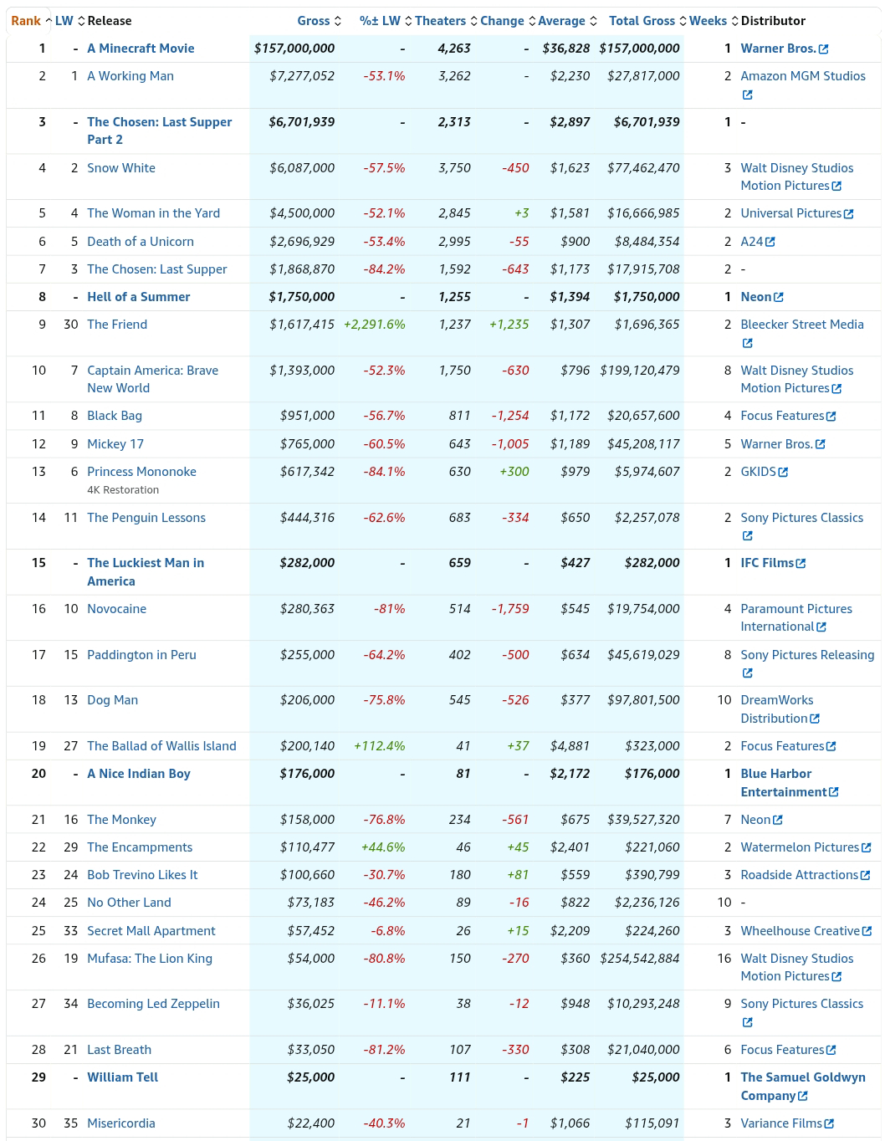885x1141 pixels.
Task: Open Princess Mononoke release link
Action: [141, 472]
